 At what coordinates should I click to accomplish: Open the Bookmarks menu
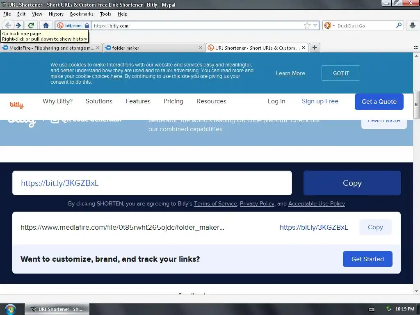(82, 14)
